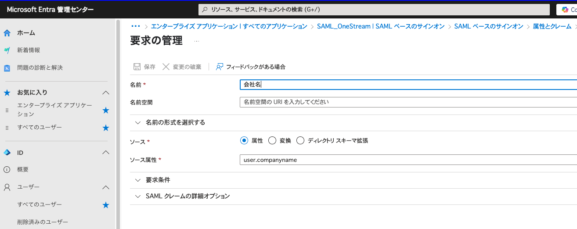Click the search magnifier icon in top bar

pyautogui.click(x=205, y=10)
